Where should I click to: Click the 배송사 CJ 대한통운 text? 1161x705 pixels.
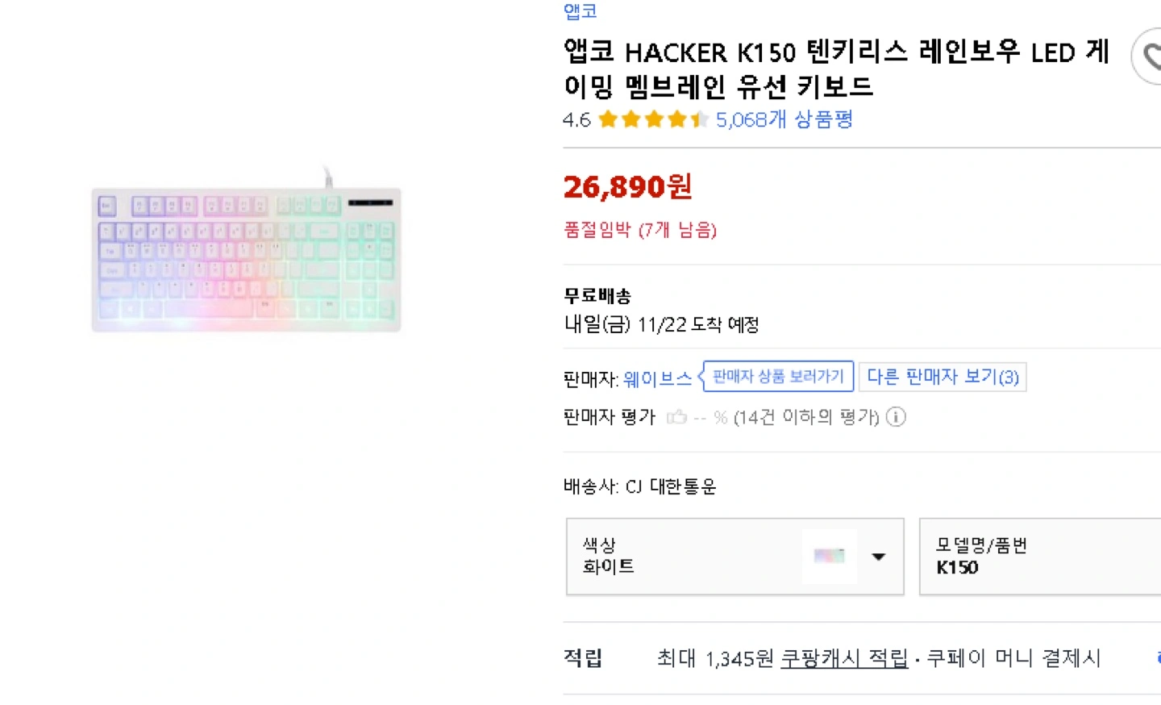pos(639,486)
